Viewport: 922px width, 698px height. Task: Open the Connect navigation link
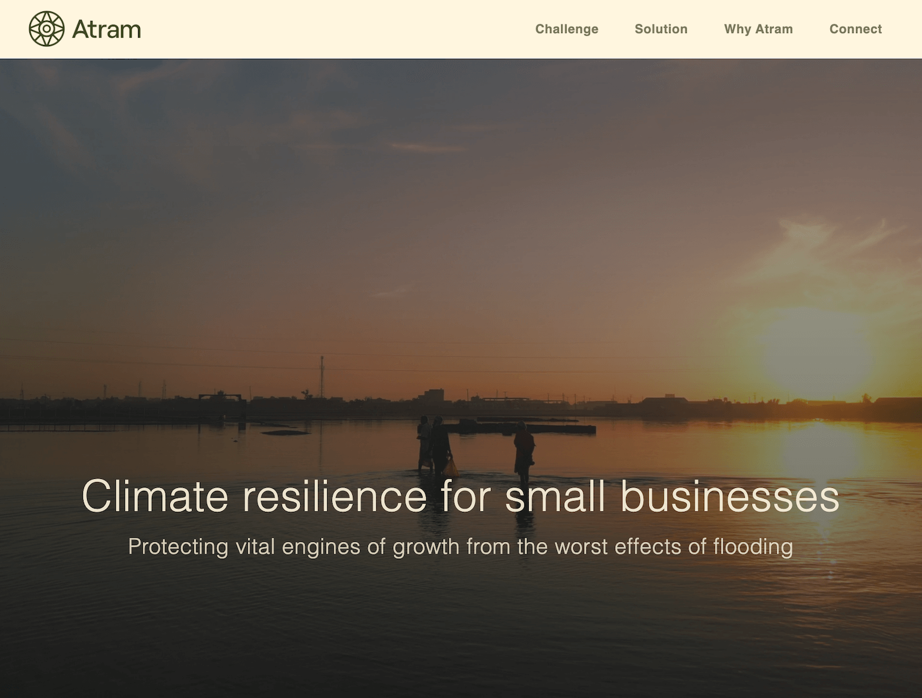[855, 29]
